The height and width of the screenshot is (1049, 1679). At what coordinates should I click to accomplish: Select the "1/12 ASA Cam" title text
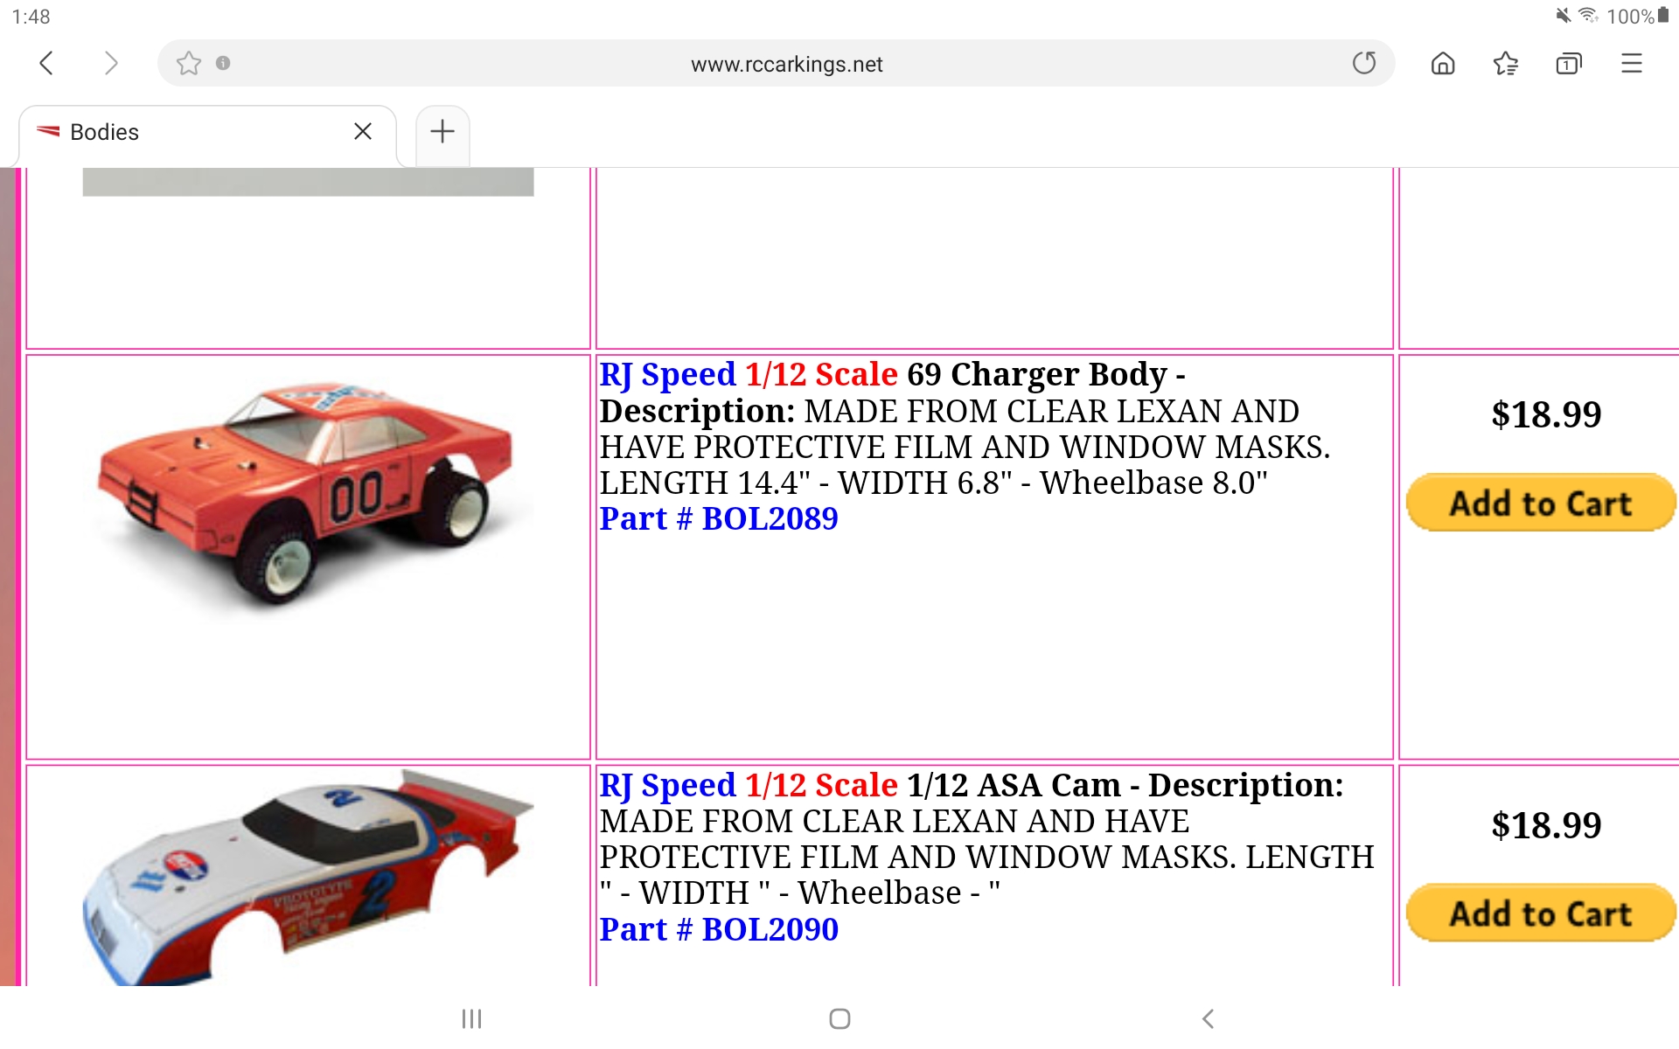point(1014,786)
